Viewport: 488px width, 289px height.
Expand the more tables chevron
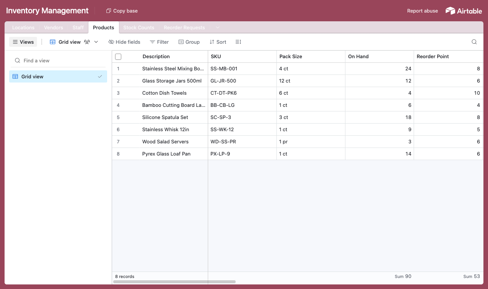218,27
